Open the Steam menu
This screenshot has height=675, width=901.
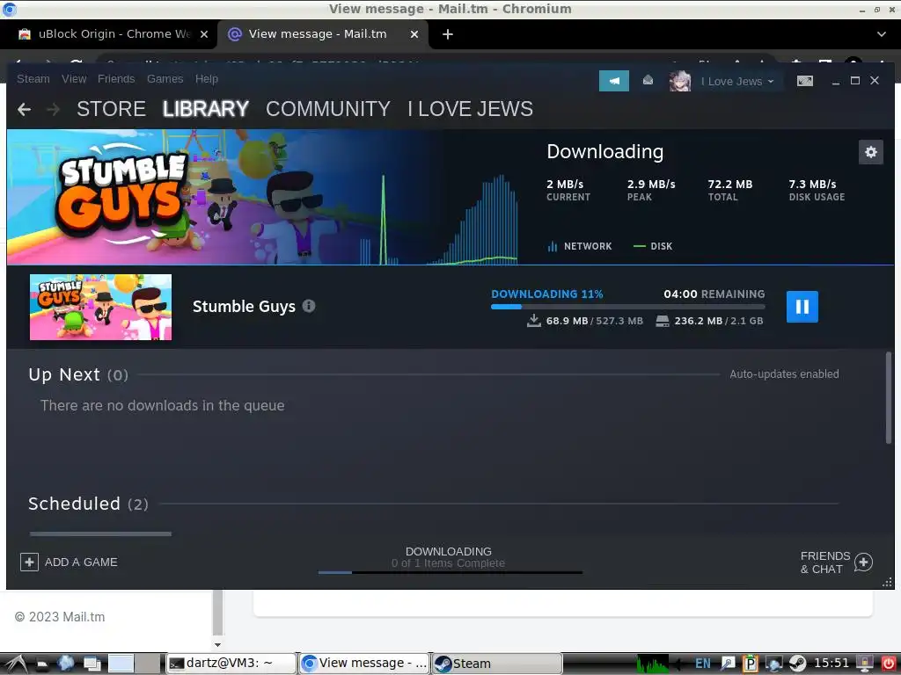pos(33,78)
